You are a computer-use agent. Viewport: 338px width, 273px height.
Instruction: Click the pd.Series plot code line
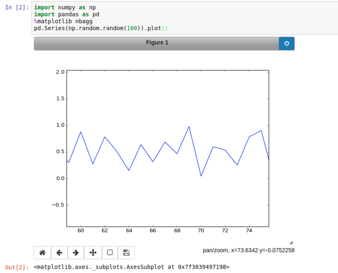(101, 28)
